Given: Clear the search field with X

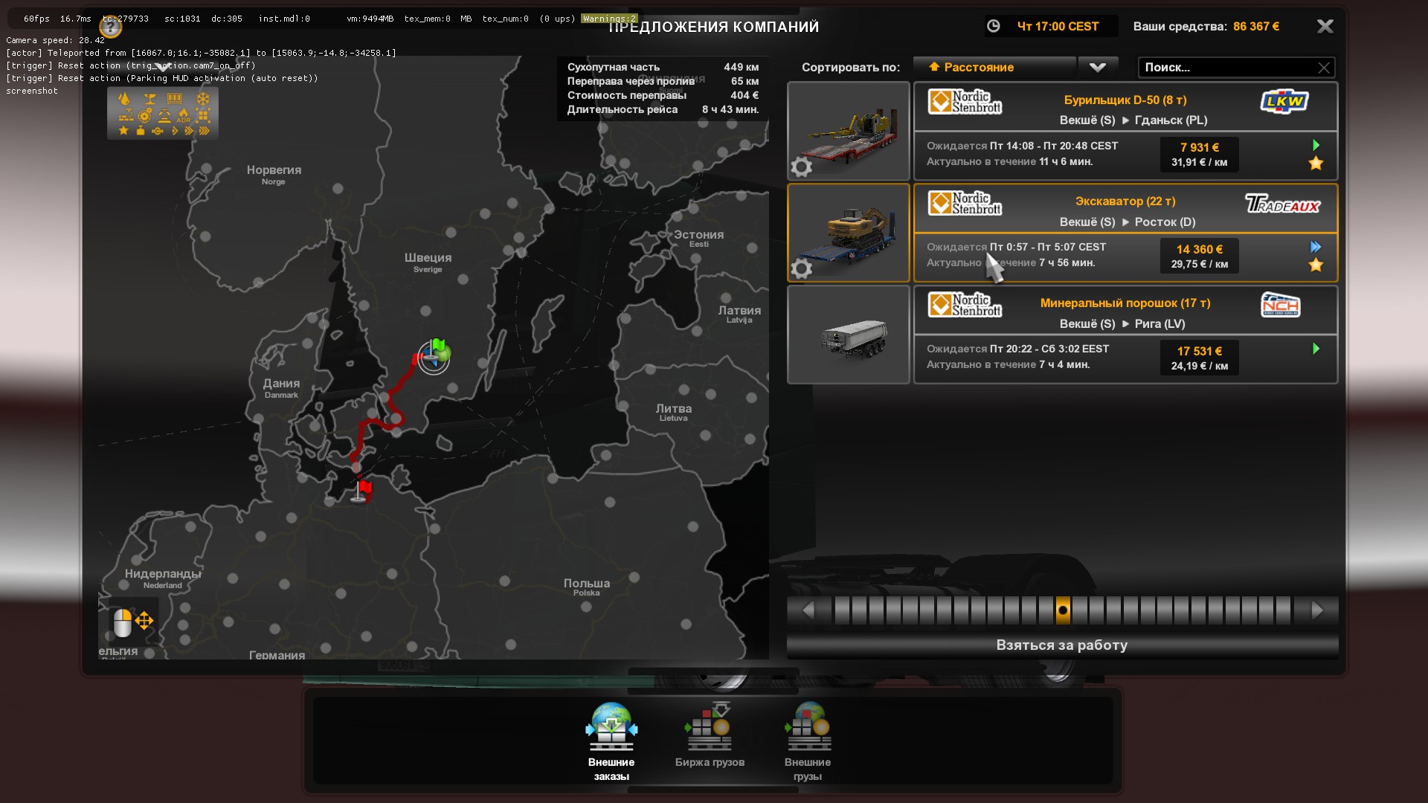Looking at the screenshot, I should 1324,68.
